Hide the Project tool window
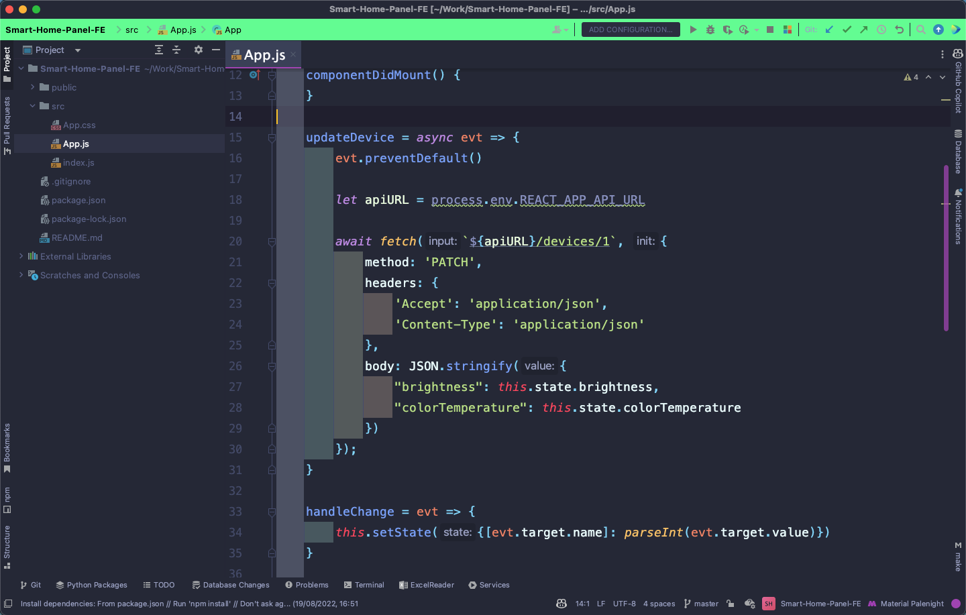The height and width of the screenshot is (615, 966). (215, 50)
